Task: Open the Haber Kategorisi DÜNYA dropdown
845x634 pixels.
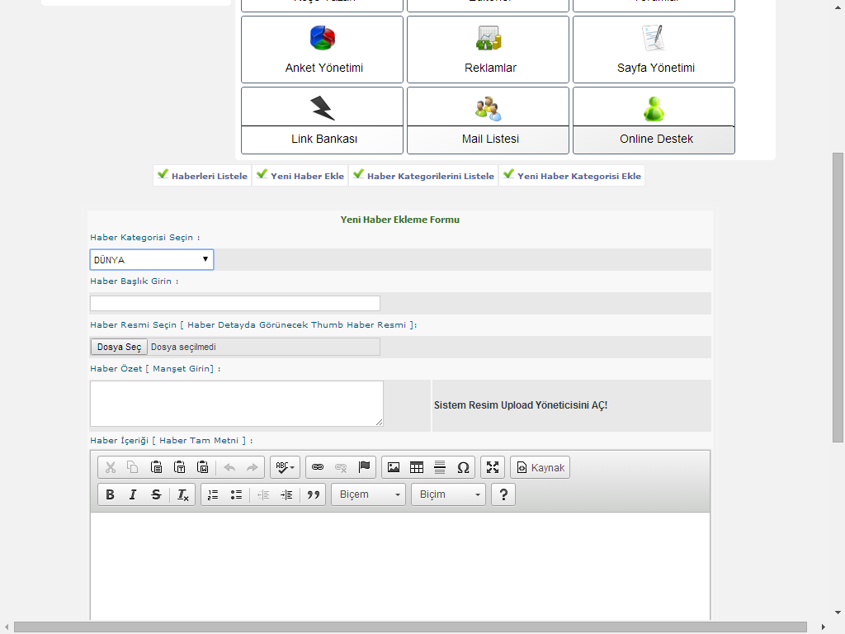Action: pos(152,260)
